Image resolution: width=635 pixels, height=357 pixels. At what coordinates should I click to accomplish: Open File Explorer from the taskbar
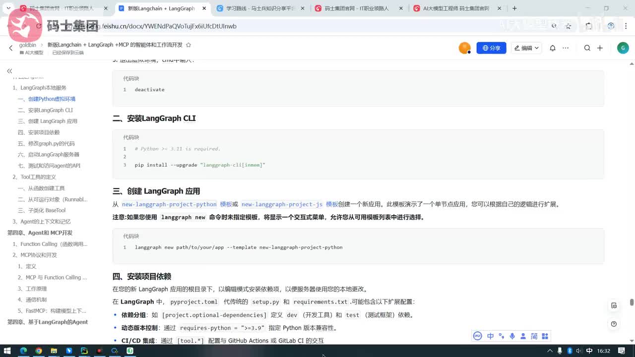[x=54, y=351]
